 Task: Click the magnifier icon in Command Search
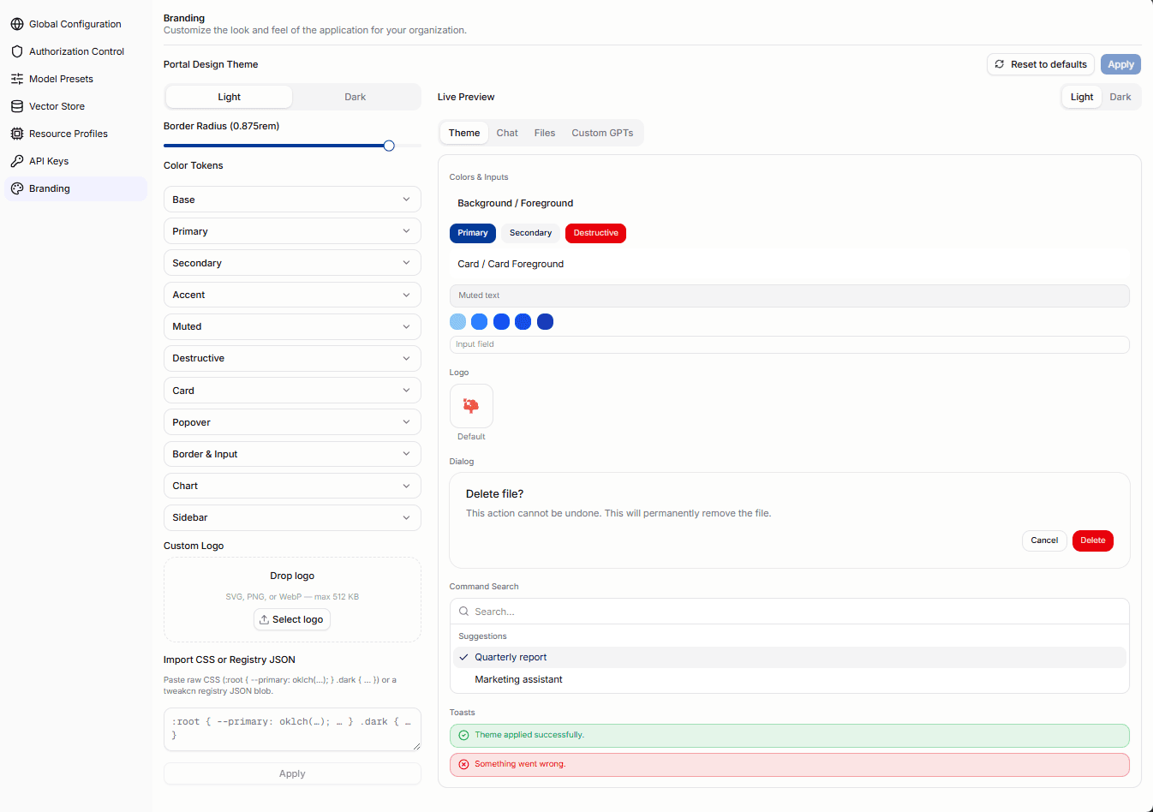tap(463, 612)
